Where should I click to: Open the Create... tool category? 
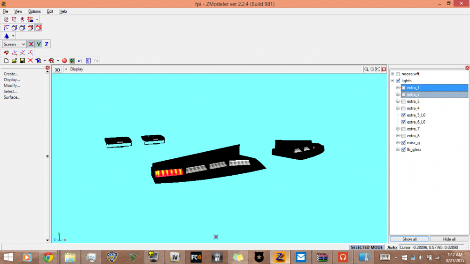click(x=11, y=74)
